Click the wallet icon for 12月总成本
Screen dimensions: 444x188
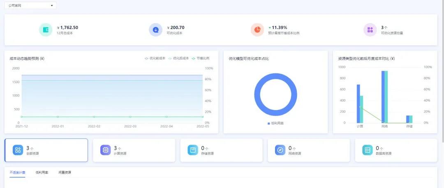(46, 30)
